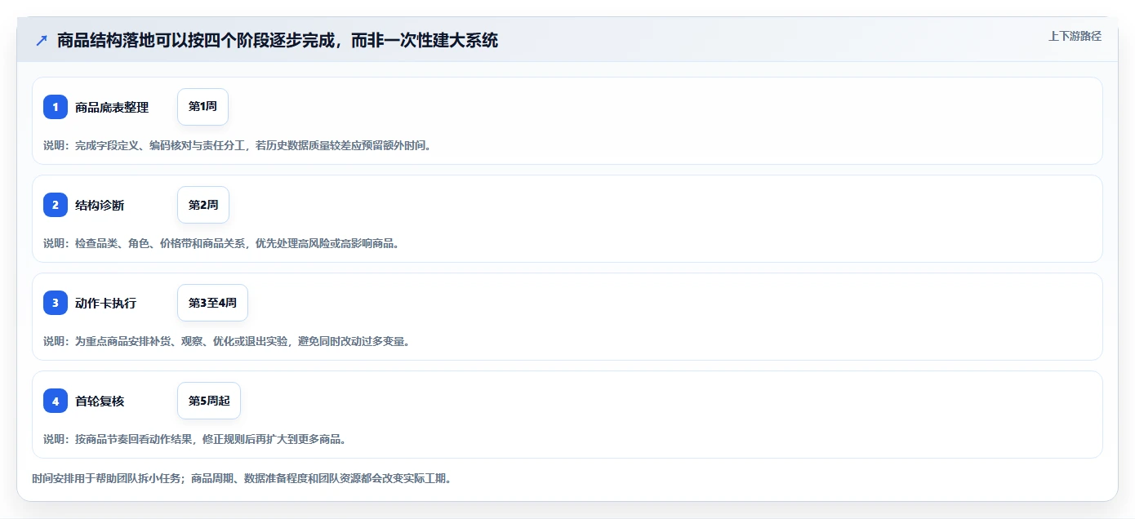
Task: Click the 第2周 time chip
Action: click(x=203, y=205)
